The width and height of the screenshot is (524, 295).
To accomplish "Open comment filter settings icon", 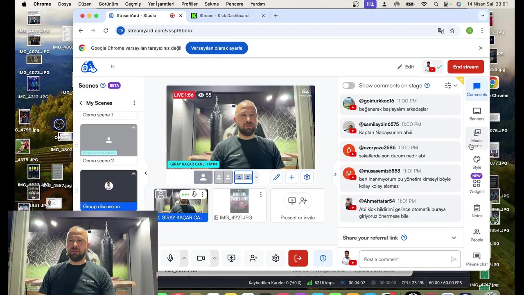I will click(x=451, y=85).
